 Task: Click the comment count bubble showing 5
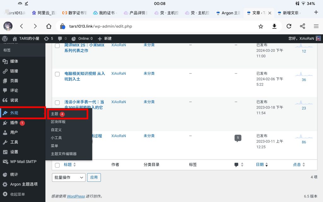[238, 138]
